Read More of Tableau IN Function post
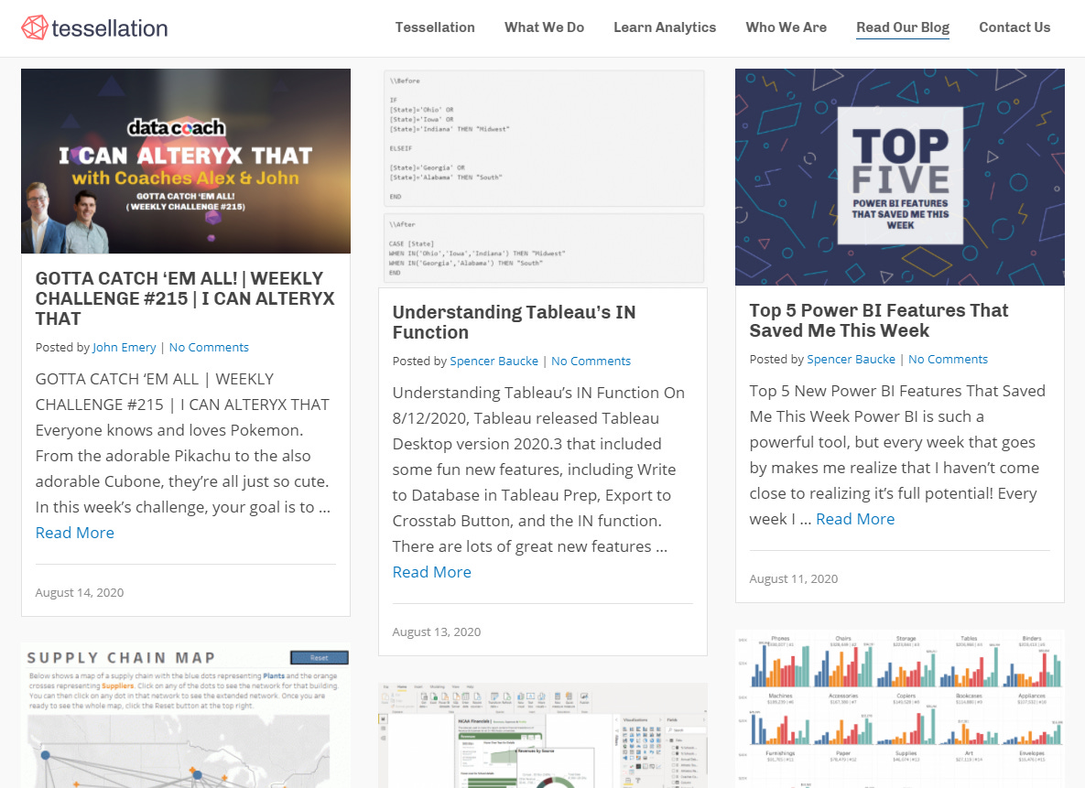This screenshot has width=1085, height=788. [432, 572]
